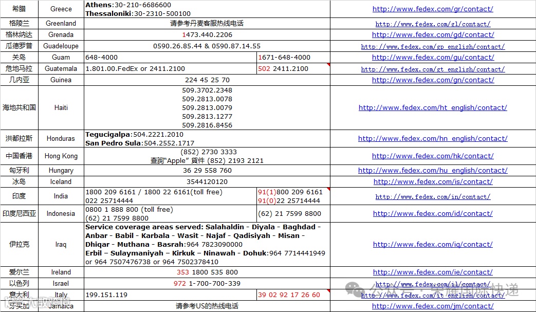This screenshot has width=536, height=312.
Task: Select the 'Grenada' country cell
Action: coord(61,34)
